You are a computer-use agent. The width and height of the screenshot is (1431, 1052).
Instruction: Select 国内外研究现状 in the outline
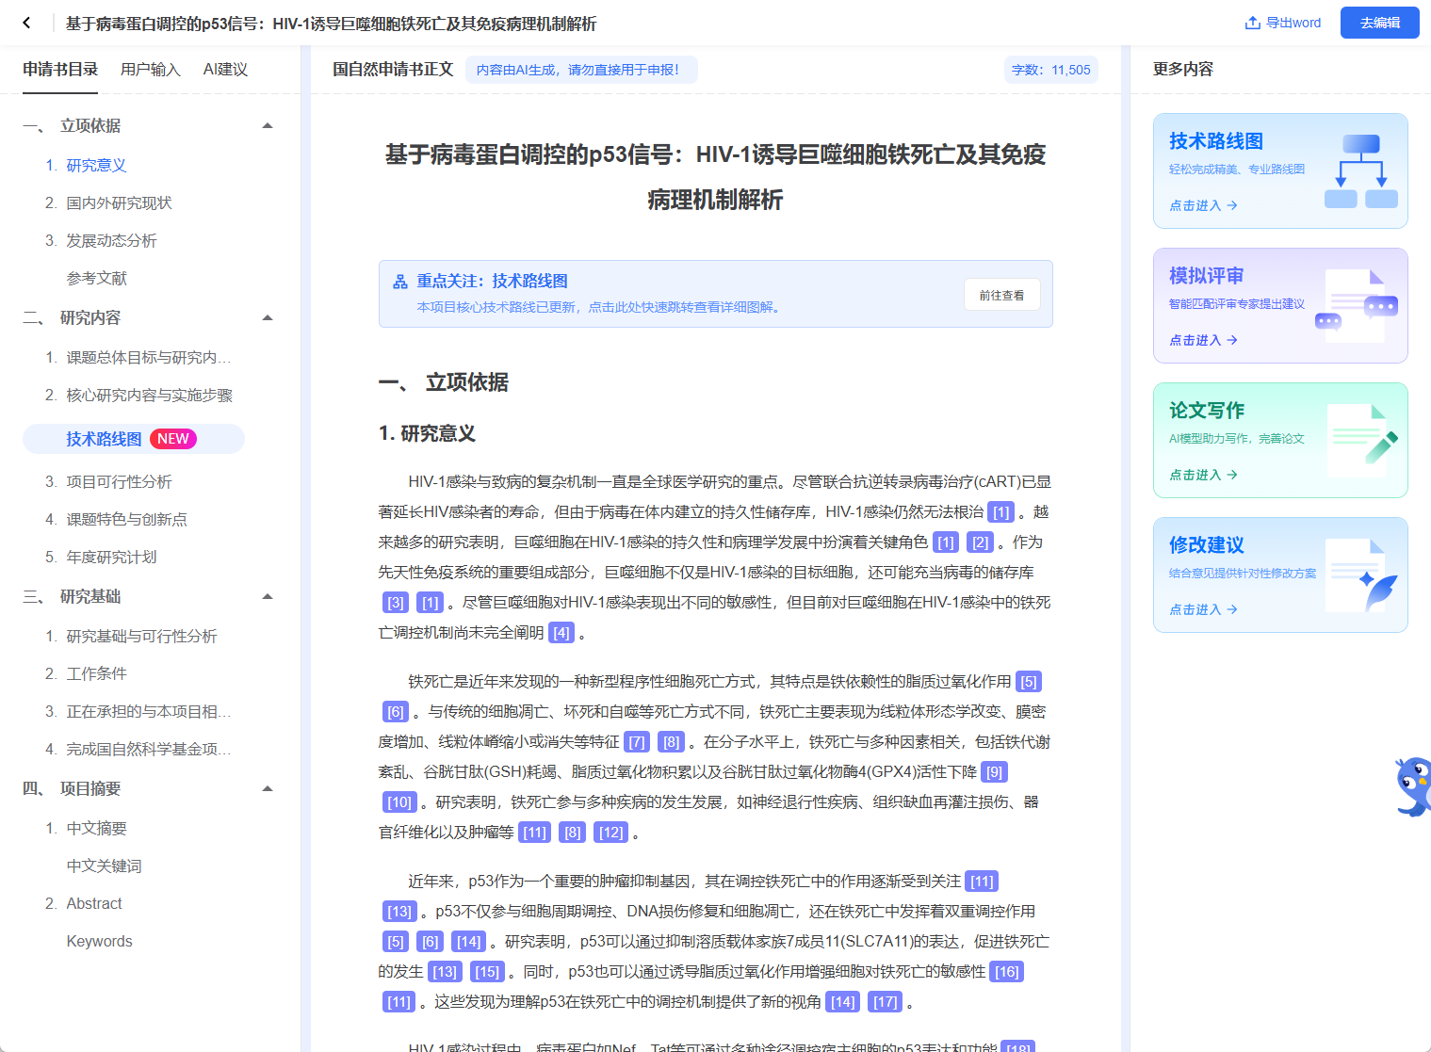pyautogui.click(x=119, y=203)
